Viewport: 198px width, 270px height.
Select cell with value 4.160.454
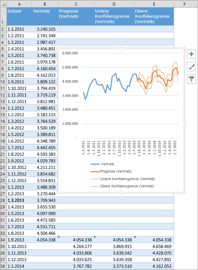click(45, 68)
